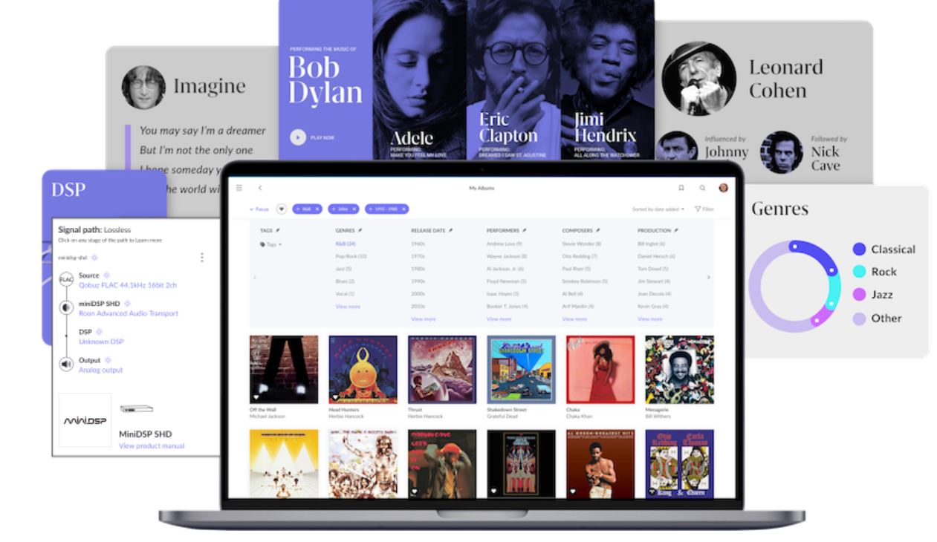
Task: Click pin icon next to PERFORMERS
Action: click(524, 231)
